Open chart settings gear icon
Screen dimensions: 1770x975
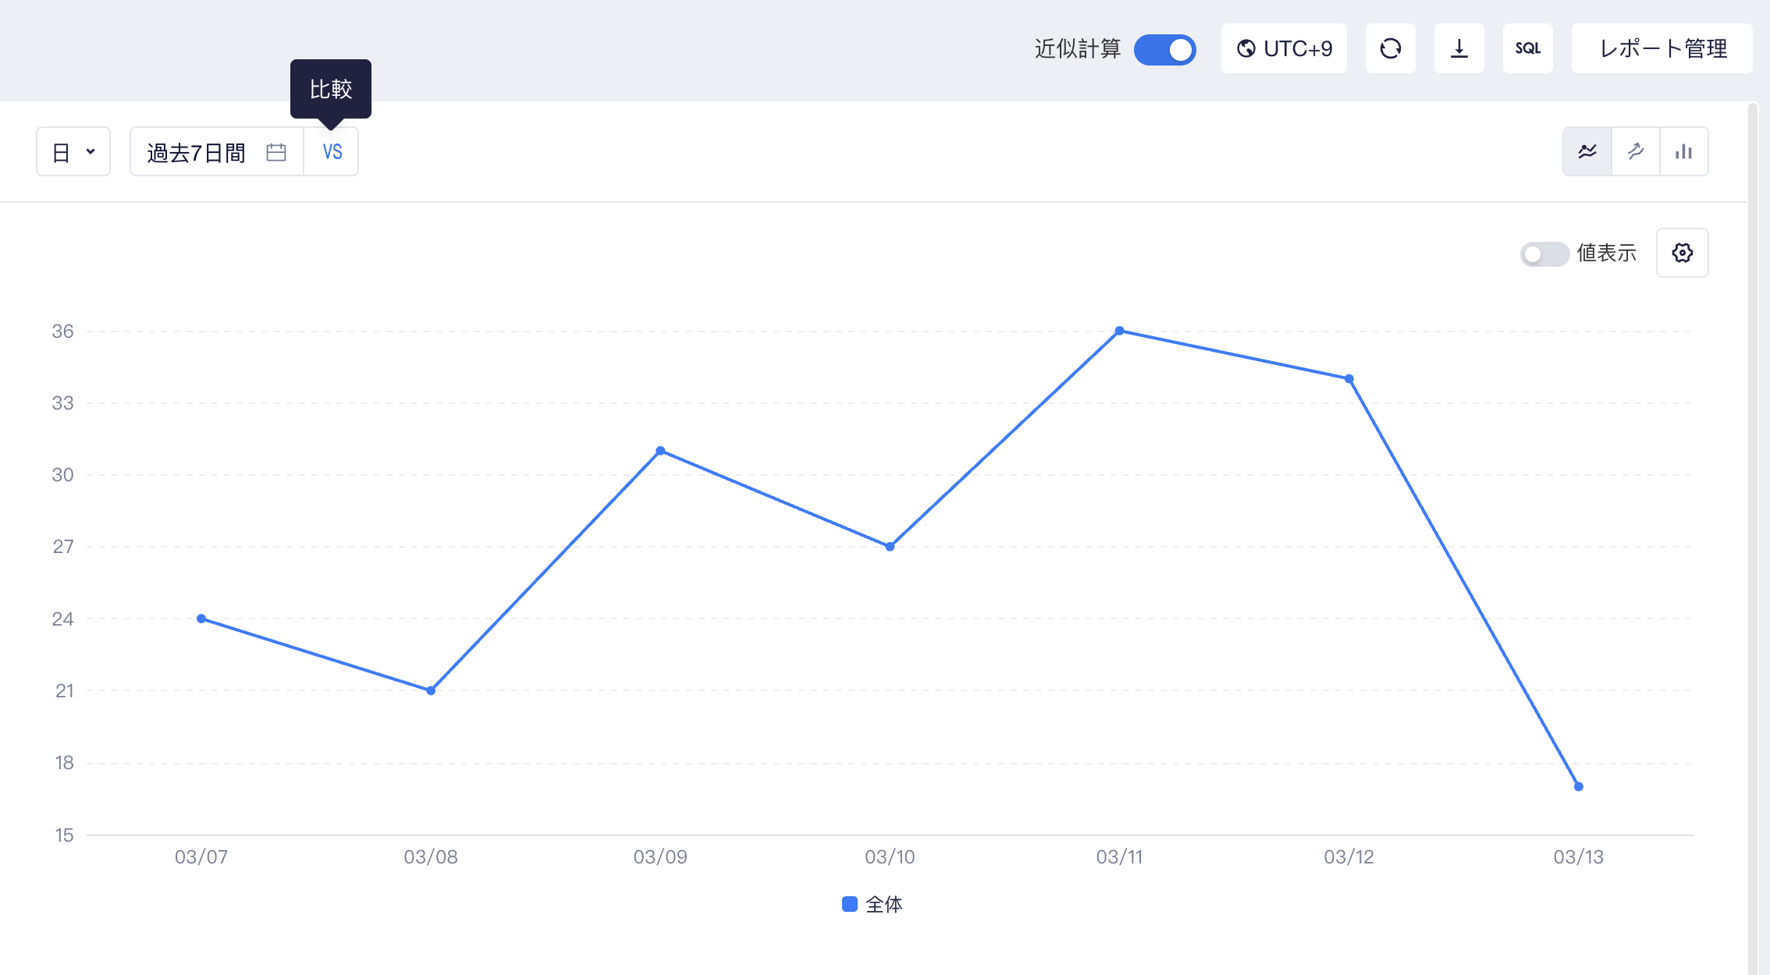click(x=1683, y=253)
